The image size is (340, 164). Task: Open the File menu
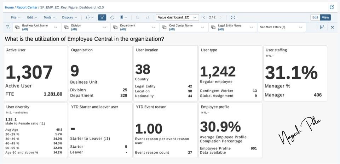(16, 17)
